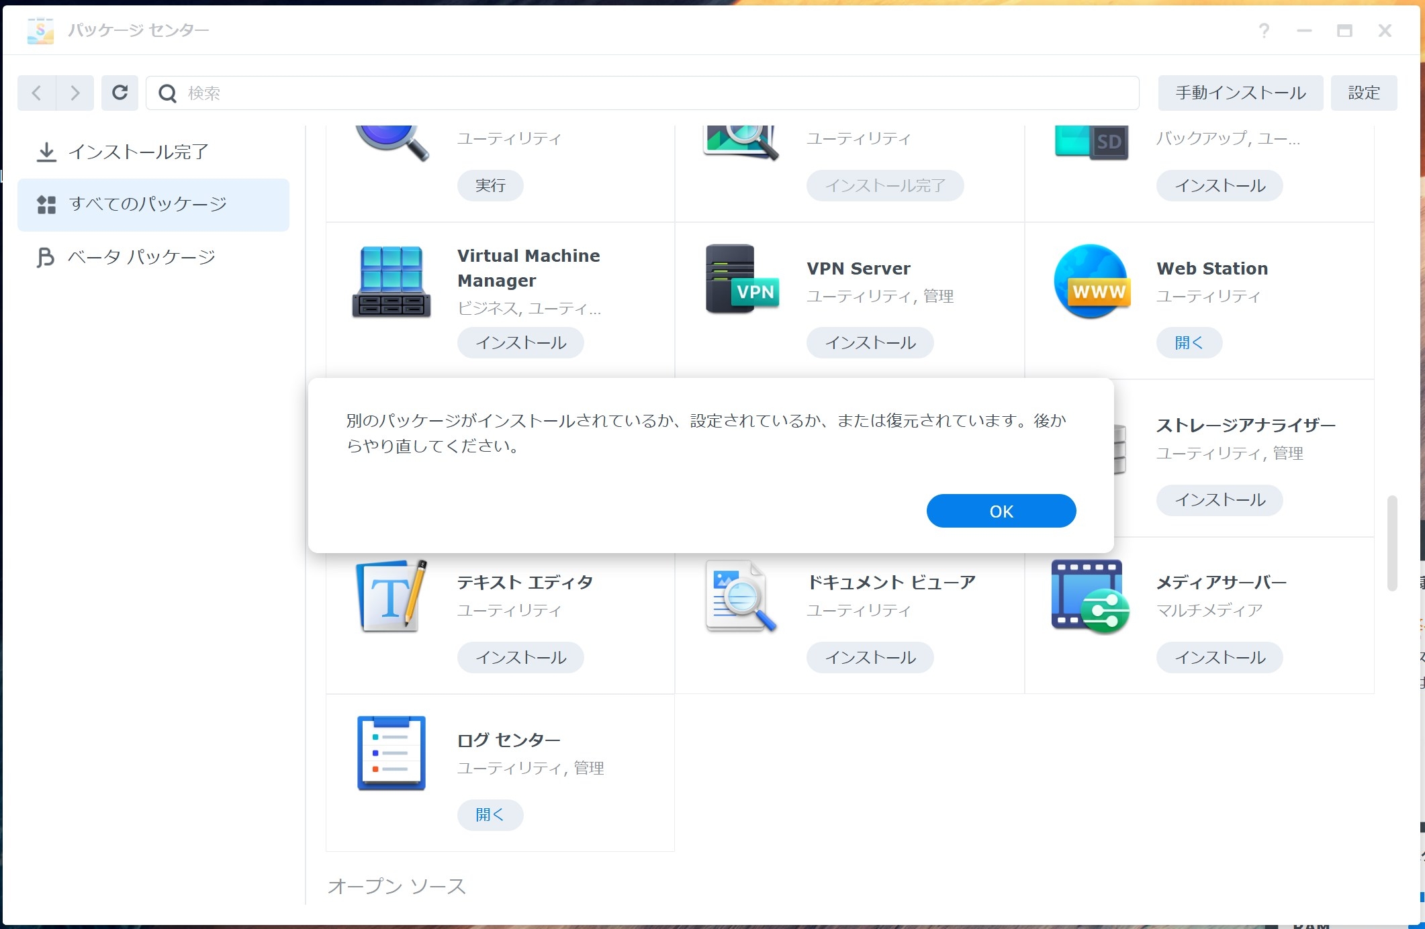Install ストレージアナライザー package
The width and height of the screenshot is (1425, 929).
1219,500
